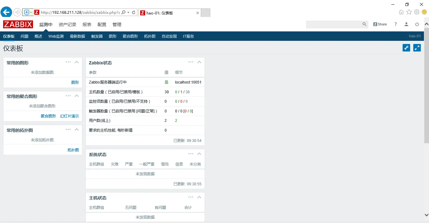The width and height of the screenshot is (429, 223).
Task: Click the 聚合图形 link in widget footer
Action: click(x=48, y=116)
